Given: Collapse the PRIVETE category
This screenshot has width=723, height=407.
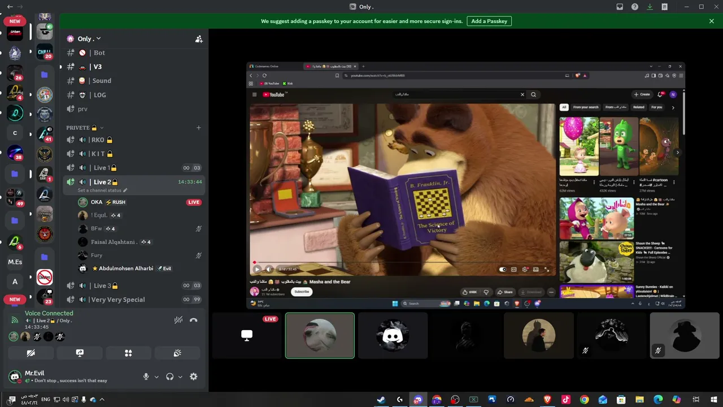Looking at the screenshot, I should 85,128.
